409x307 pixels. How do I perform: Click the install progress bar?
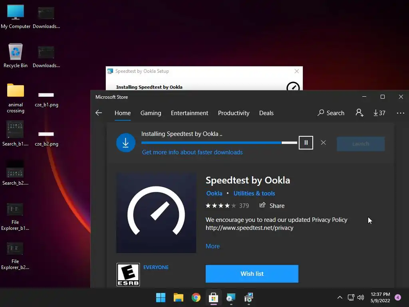coord(219,143)
